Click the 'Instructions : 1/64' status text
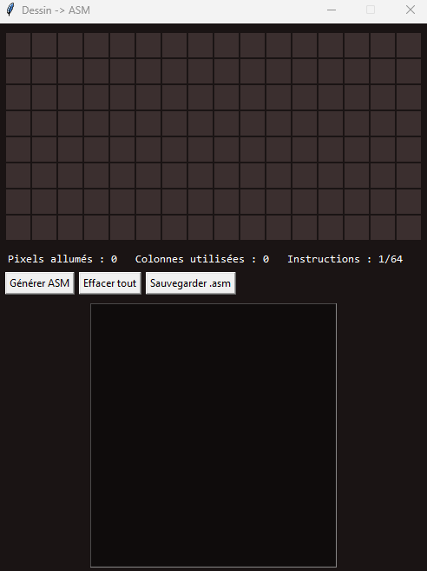This screenshot has width=427, height=571. click(x=345, y=259)
